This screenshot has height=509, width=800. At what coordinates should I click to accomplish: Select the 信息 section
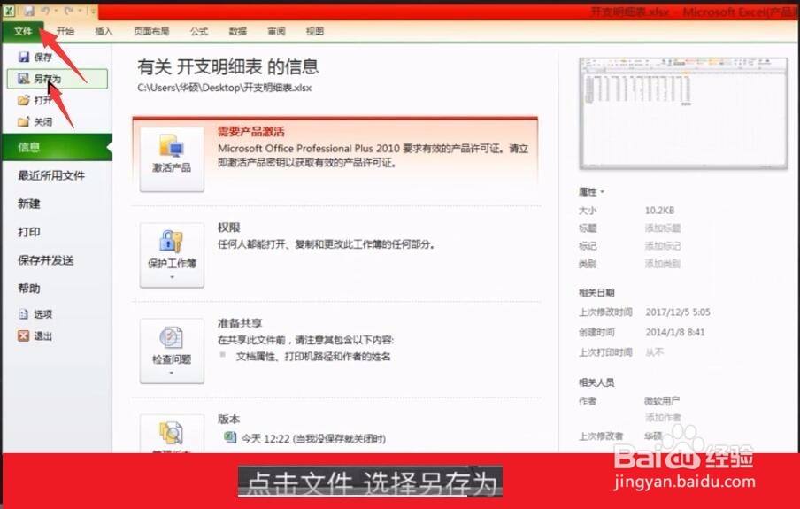tap(56, 147)
